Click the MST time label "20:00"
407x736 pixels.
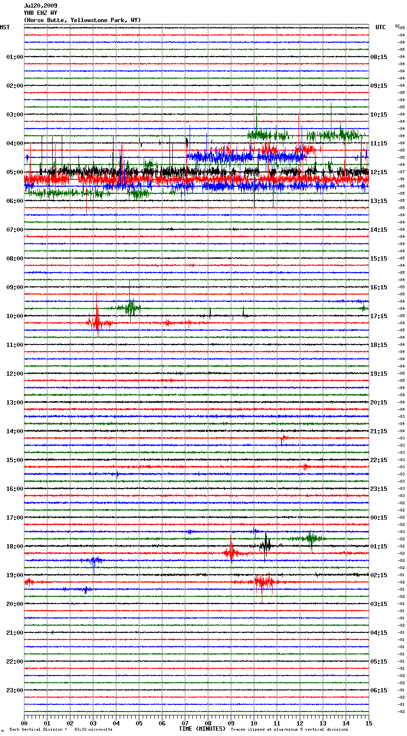point(15,604)
